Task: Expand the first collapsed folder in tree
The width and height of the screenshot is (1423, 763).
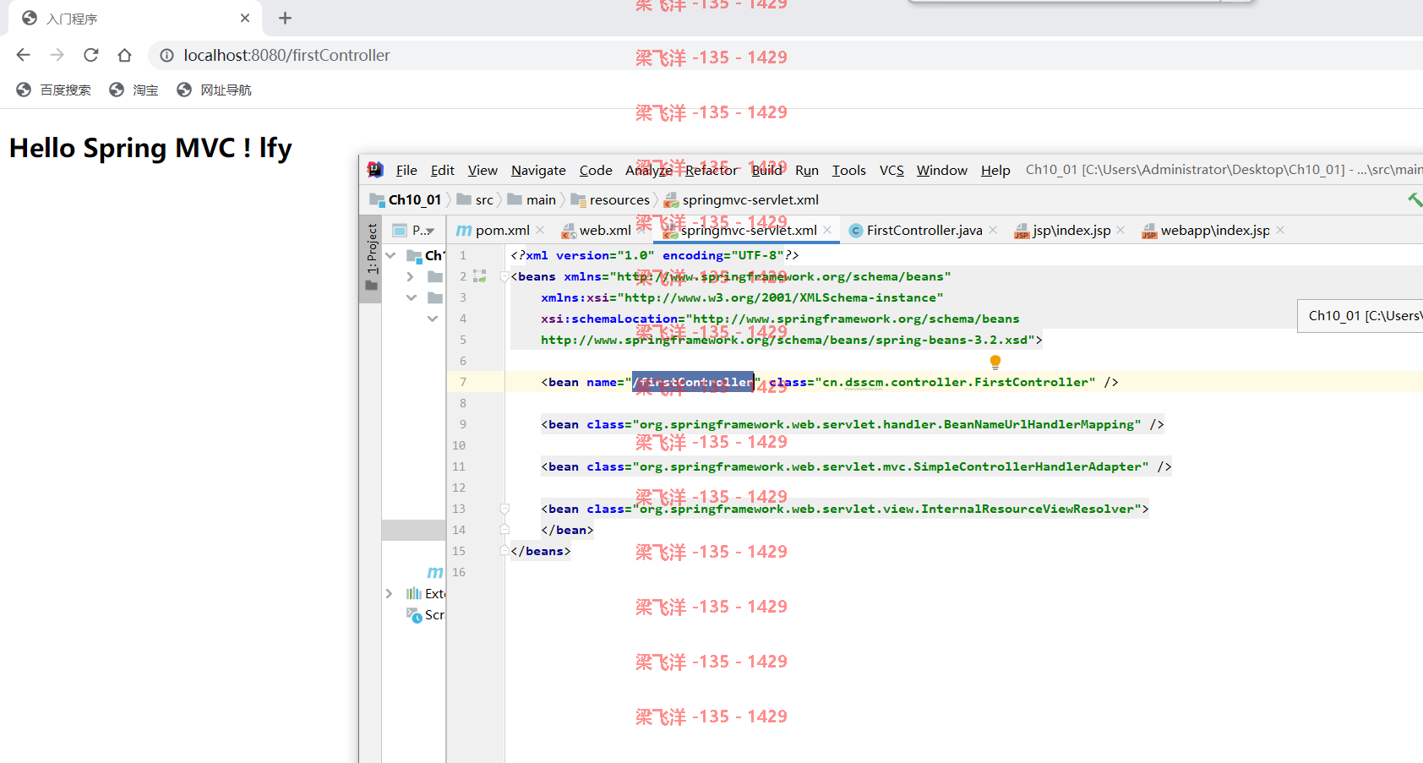Action: pyautogui.click(x=411, y=276)
